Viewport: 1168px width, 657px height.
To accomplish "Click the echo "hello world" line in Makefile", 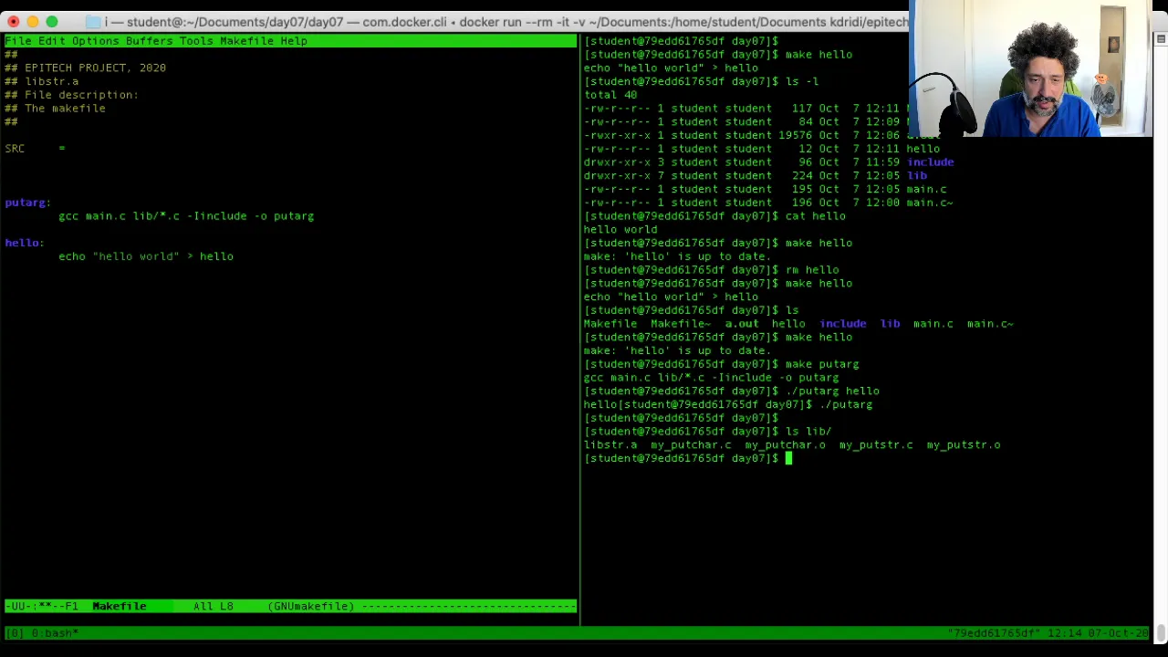I will tap(146, 256).
